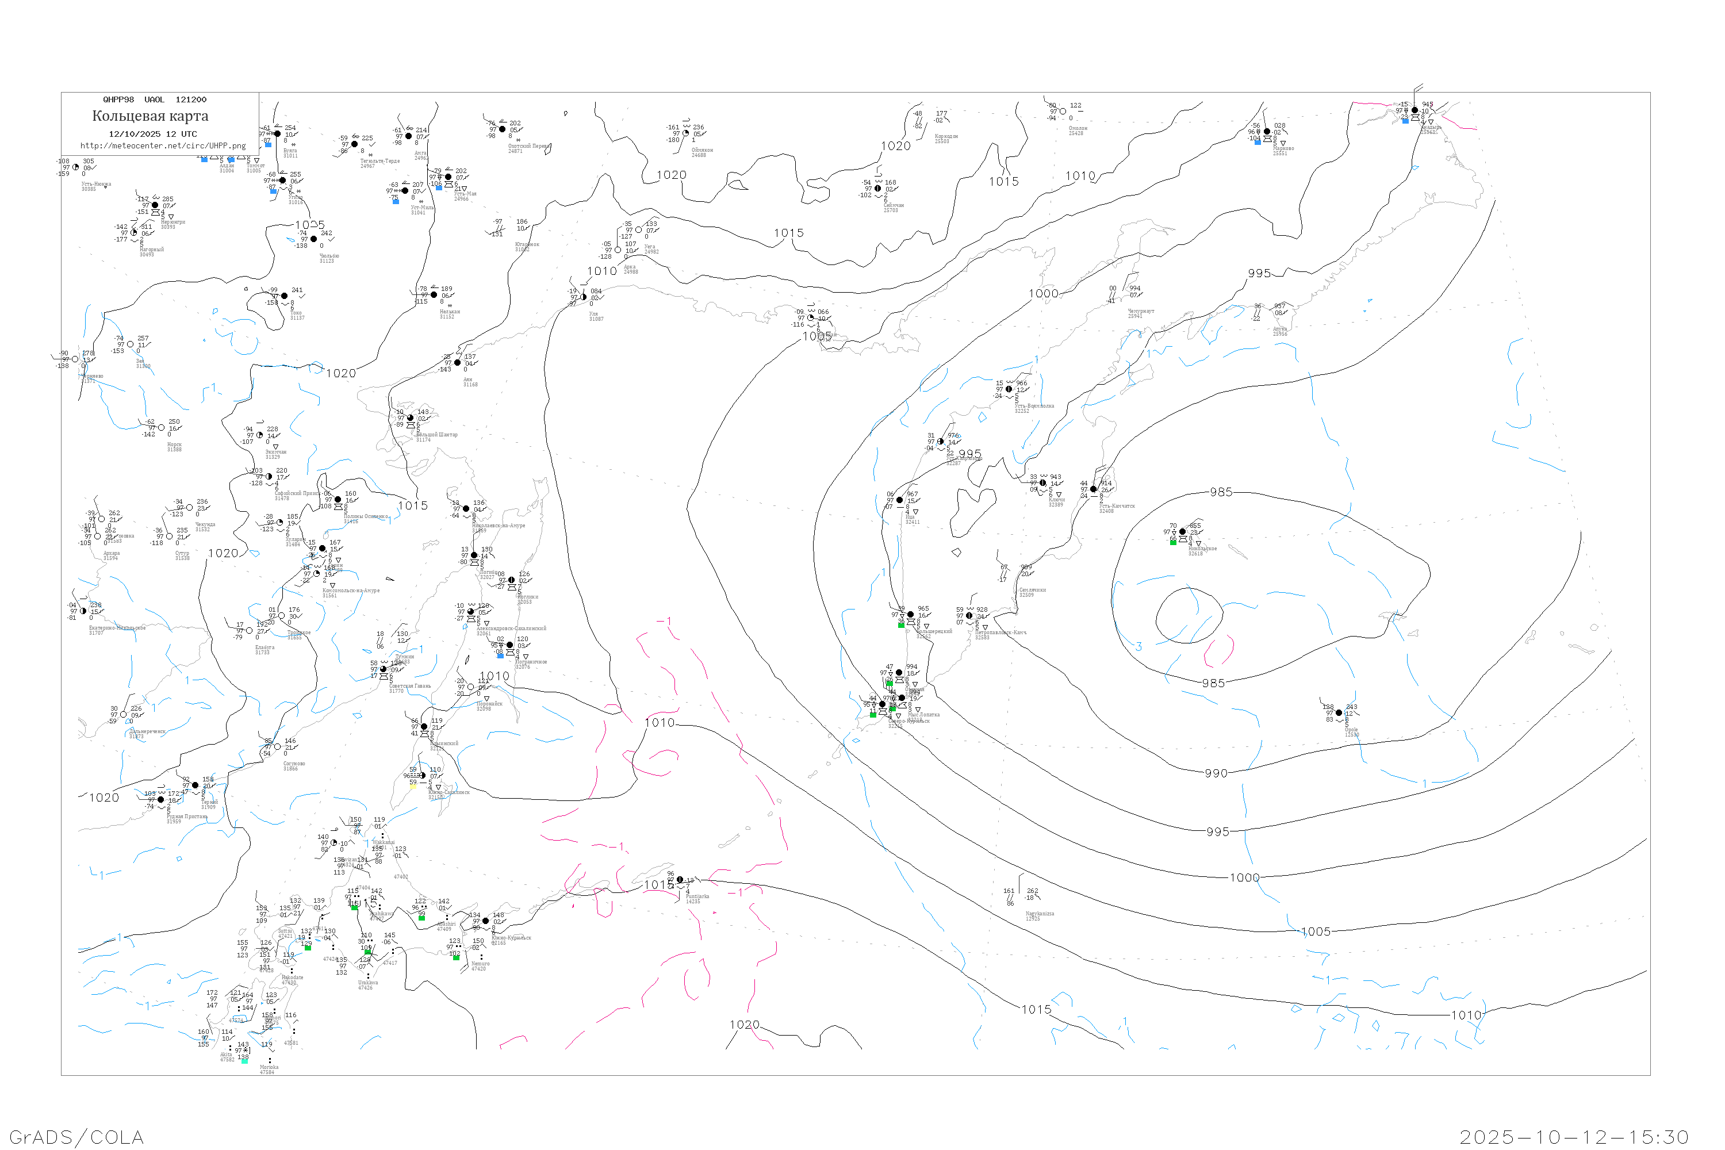
Task: Click the Чюльбю station black circle symbol
Action: pos(314,239)
